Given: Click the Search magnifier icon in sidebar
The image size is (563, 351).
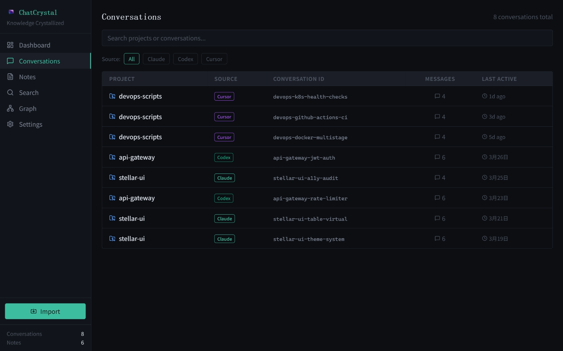Looking at the screenshot, I should coord(10,92).
